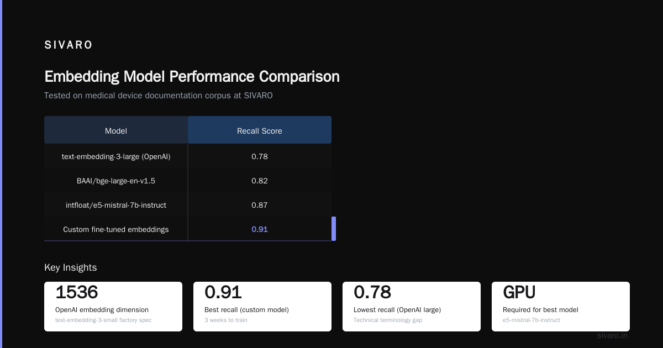Open the Best recall (custom model) card

click(x=262, y=307)
